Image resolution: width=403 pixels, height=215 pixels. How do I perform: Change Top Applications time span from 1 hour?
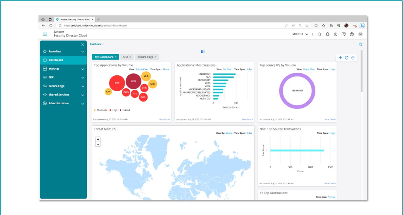coord(166,69)
